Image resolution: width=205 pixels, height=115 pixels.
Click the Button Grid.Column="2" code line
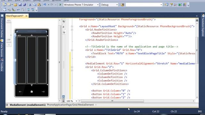[111, 97]
